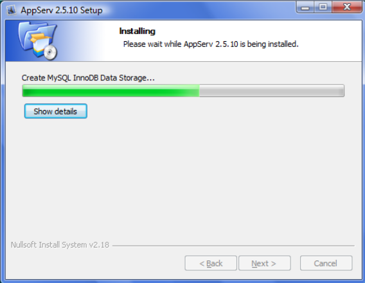
Task: Click the blue gradient header banner
Action: pos(184,41)
